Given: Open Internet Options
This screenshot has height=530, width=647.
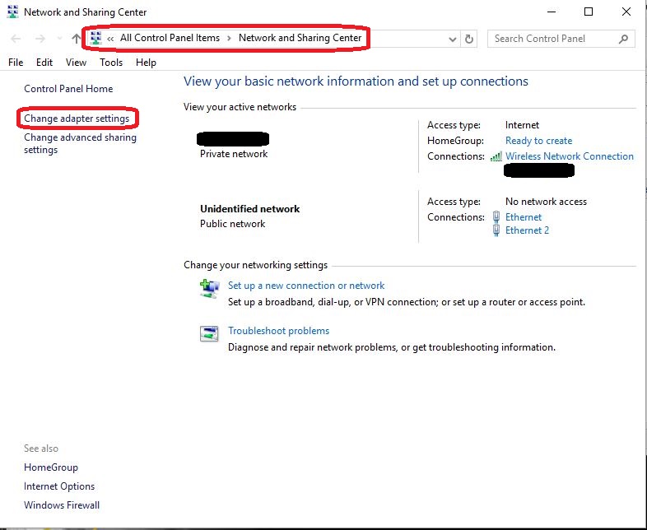Looking at the screenshot, I should (59, 486).
